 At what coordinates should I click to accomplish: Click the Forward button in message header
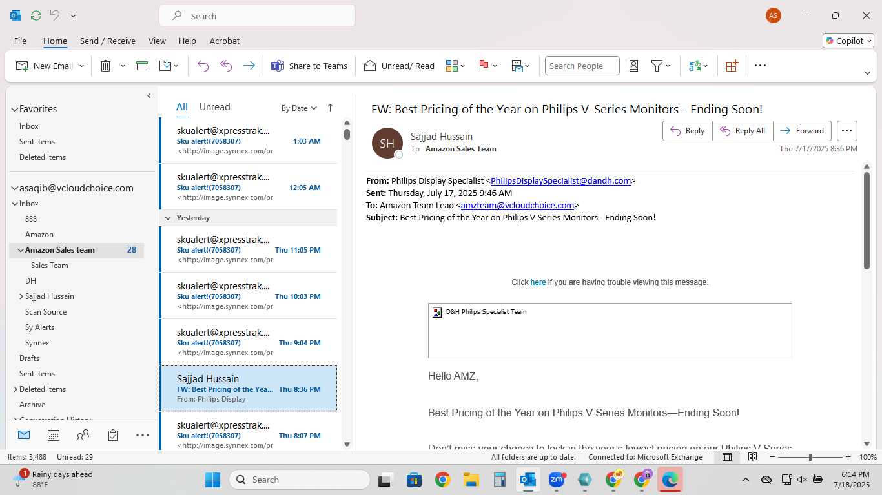(x=803, y=131)
